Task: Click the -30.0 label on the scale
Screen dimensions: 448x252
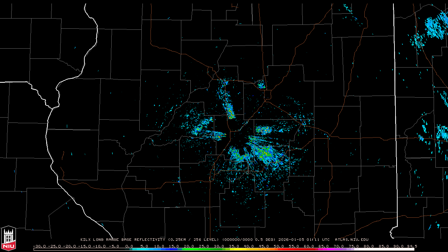Action: (39, 246)
